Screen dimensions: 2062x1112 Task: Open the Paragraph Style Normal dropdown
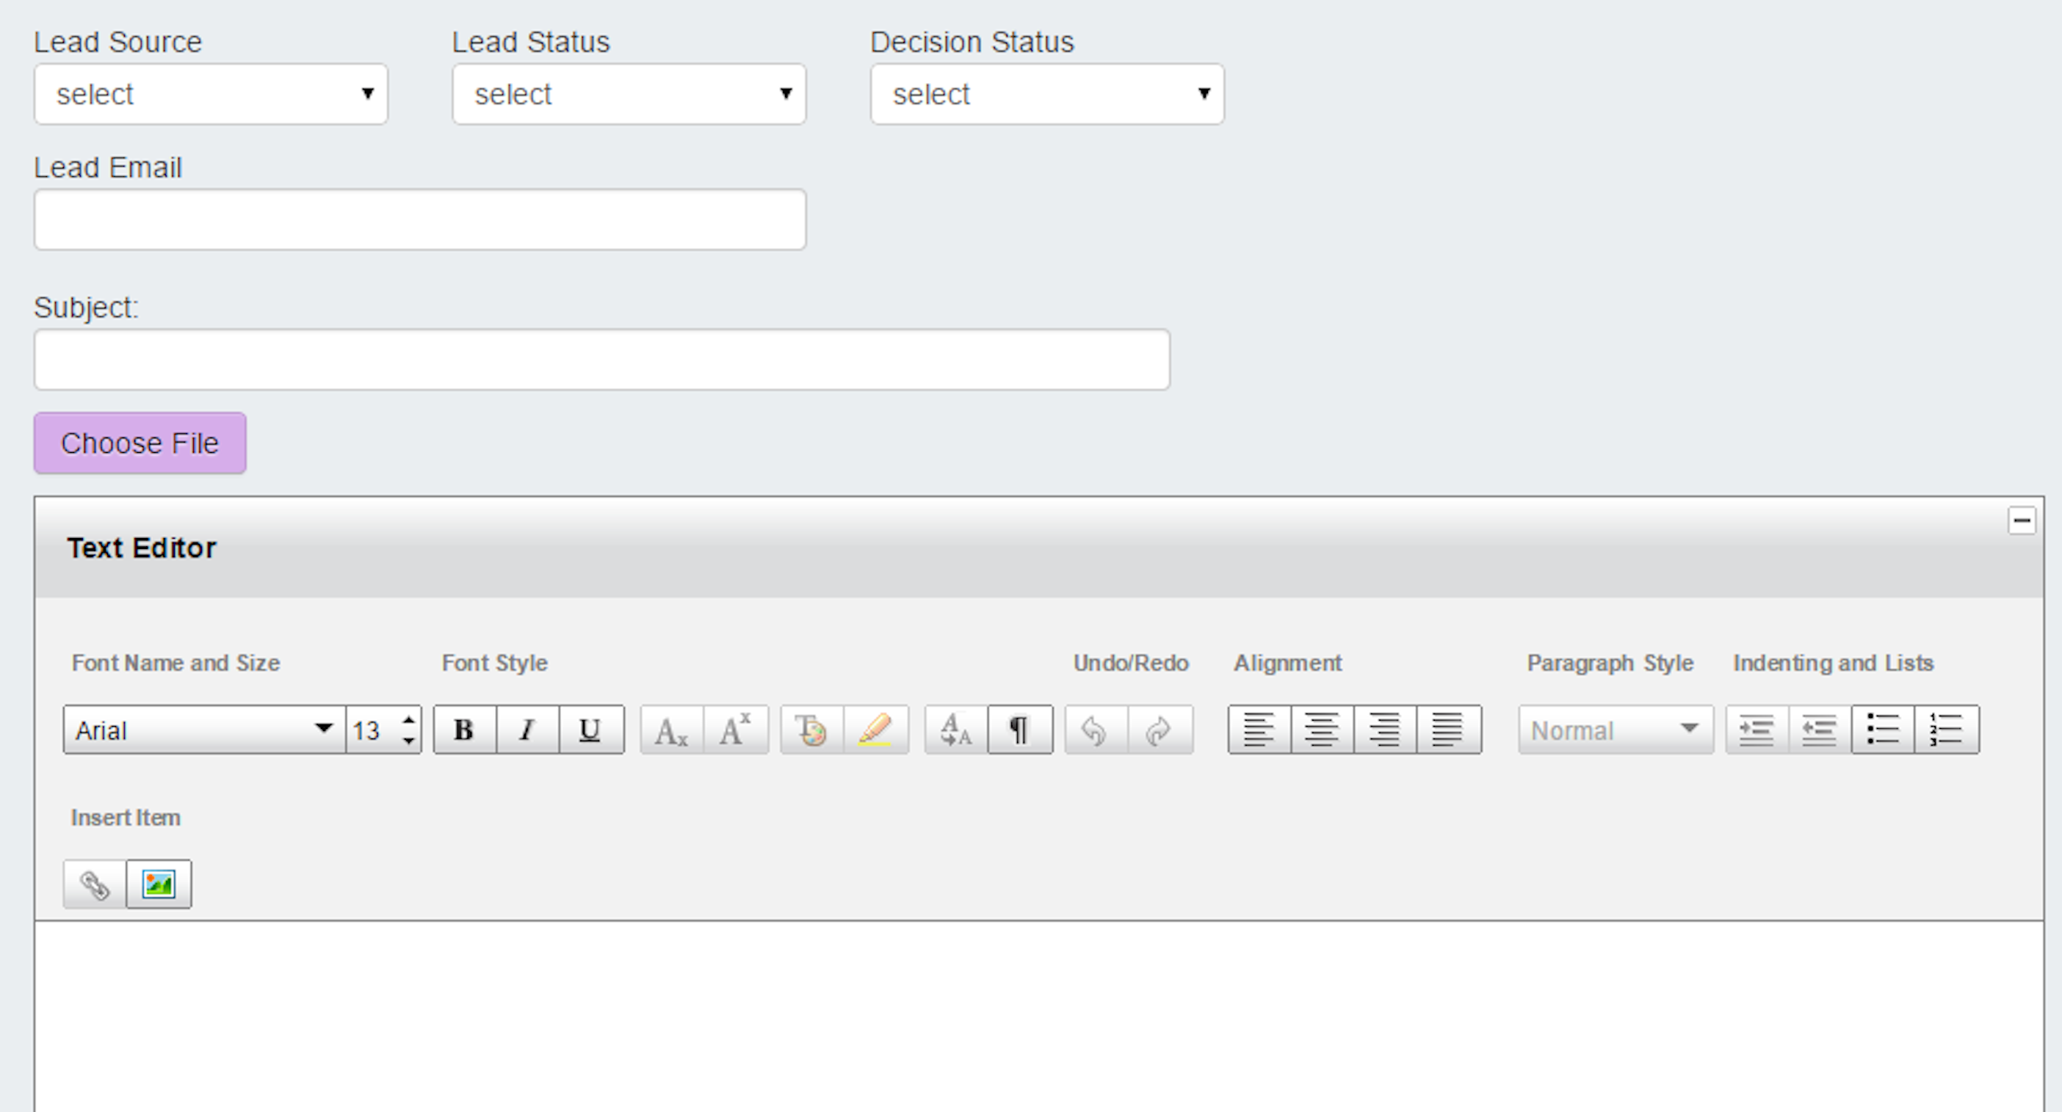click(1614, 729)
